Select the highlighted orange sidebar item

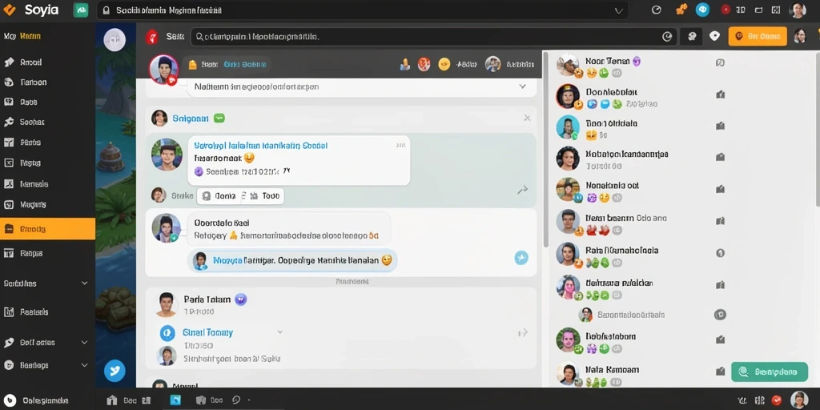(47, 229)
